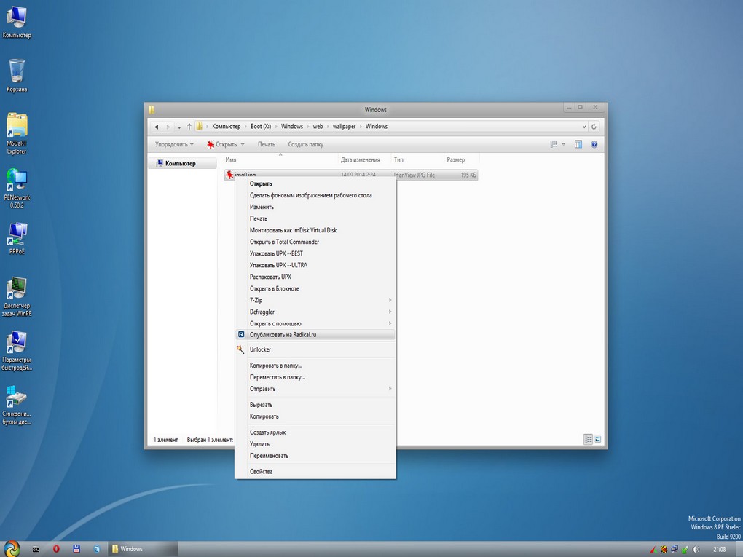
Task: Click the Forward arrow in Explorer
Action: 168,127
